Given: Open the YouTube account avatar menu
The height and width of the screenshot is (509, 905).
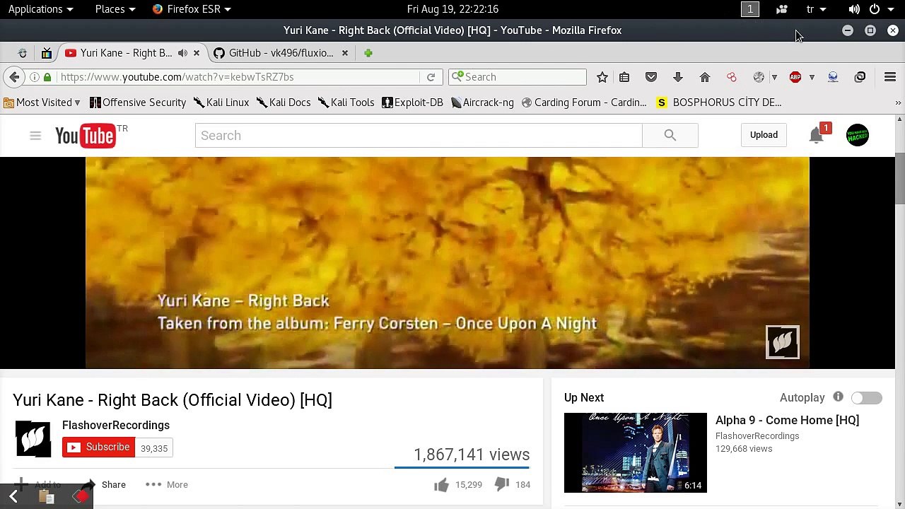Looking at the screenshot, I should (858, 135).
